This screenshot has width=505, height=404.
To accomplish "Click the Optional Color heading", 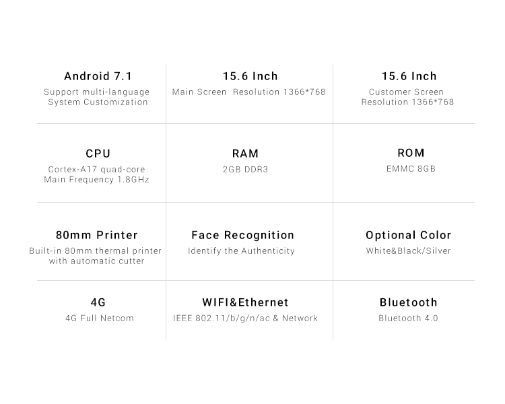I will coord(409,235).
